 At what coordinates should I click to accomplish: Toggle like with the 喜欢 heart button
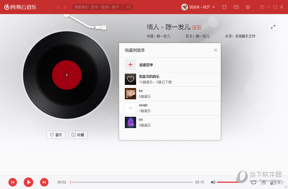click(x=56, y=135)
